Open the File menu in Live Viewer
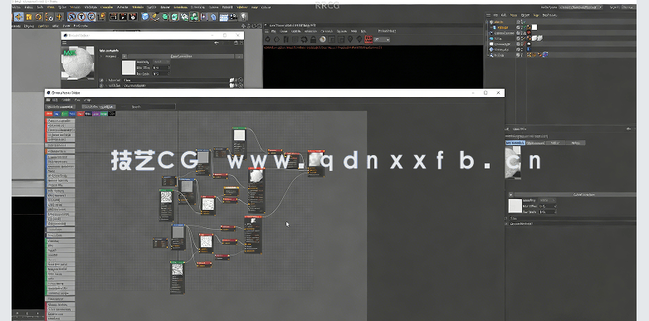This screenshot has height=321, width=649. pos(273,31)
